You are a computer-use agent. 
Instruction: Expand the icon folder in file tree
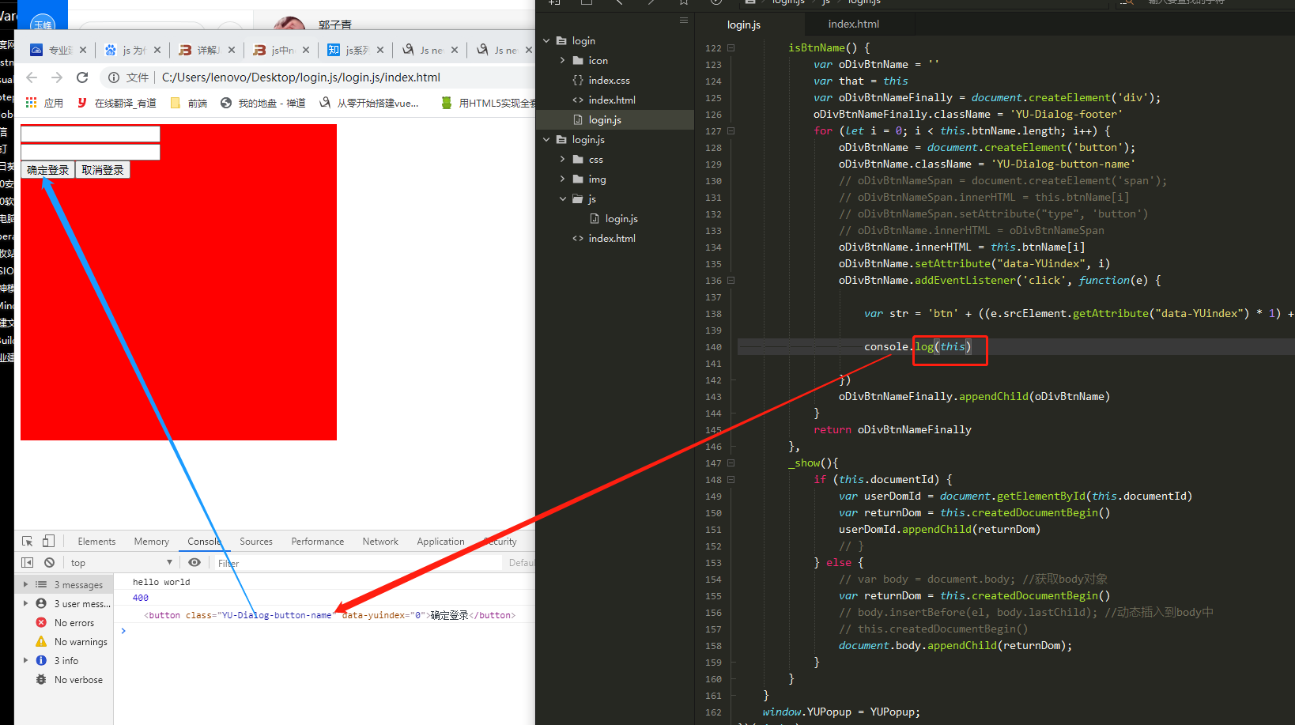(563, 61)
